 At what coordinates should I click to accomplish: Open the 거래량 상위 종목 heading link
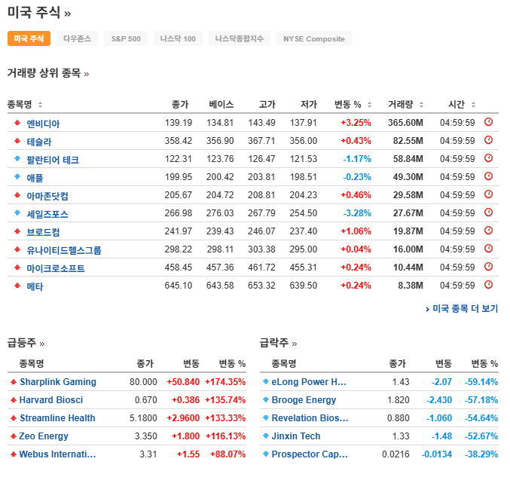coord(48,72)
